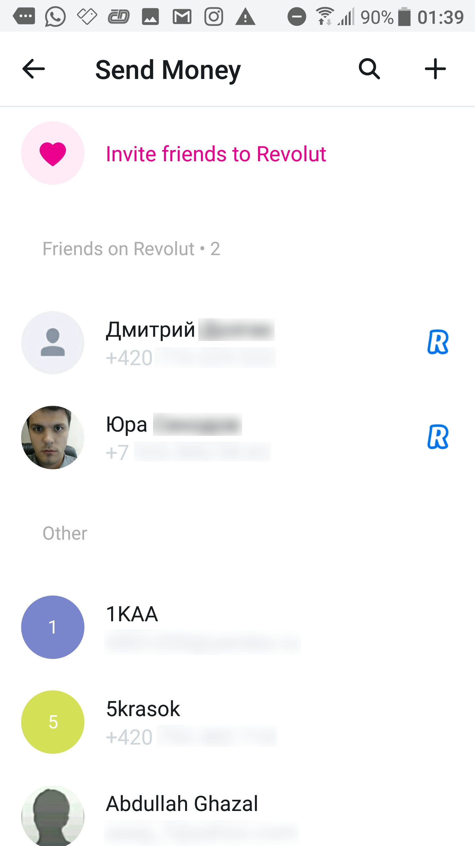Open Gmail notification icon in status bar

[x=182, y=17]
